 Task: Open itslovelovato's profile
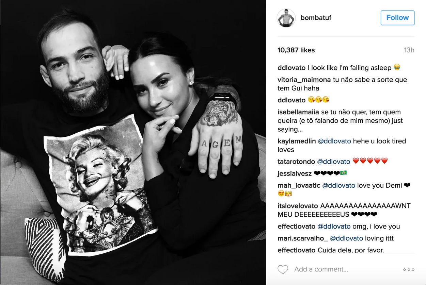pyautogui.click(x=298, y=206)
